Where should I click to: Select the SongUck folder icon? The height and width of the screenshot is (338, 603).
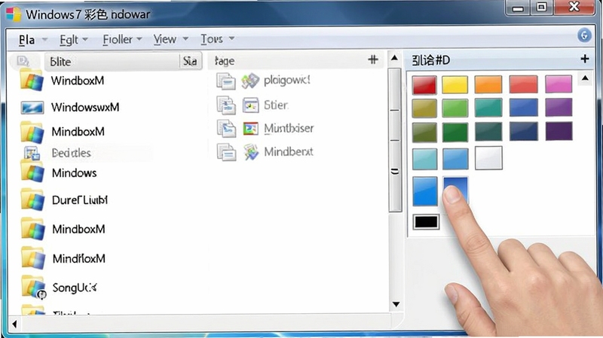point(33,287)
